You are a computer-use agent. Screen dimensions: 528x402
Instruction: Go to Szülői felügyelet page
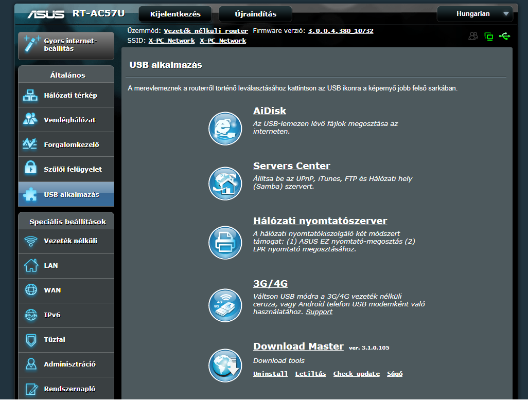pos(66,169)
